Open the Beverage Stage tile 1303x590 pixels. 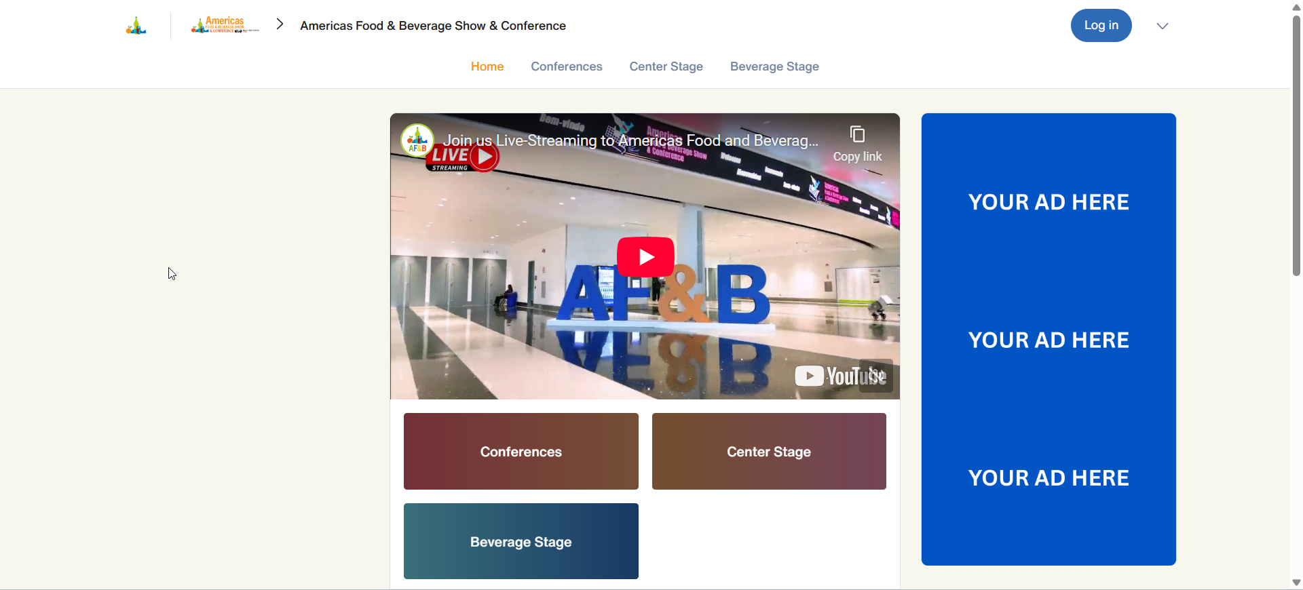521,541
